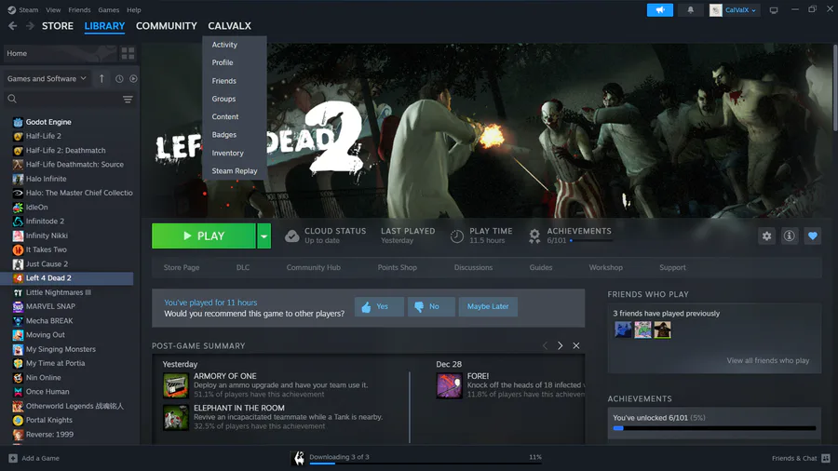Toggle the favorite heart icon
The image size is (838, 471).
point(813,236)
